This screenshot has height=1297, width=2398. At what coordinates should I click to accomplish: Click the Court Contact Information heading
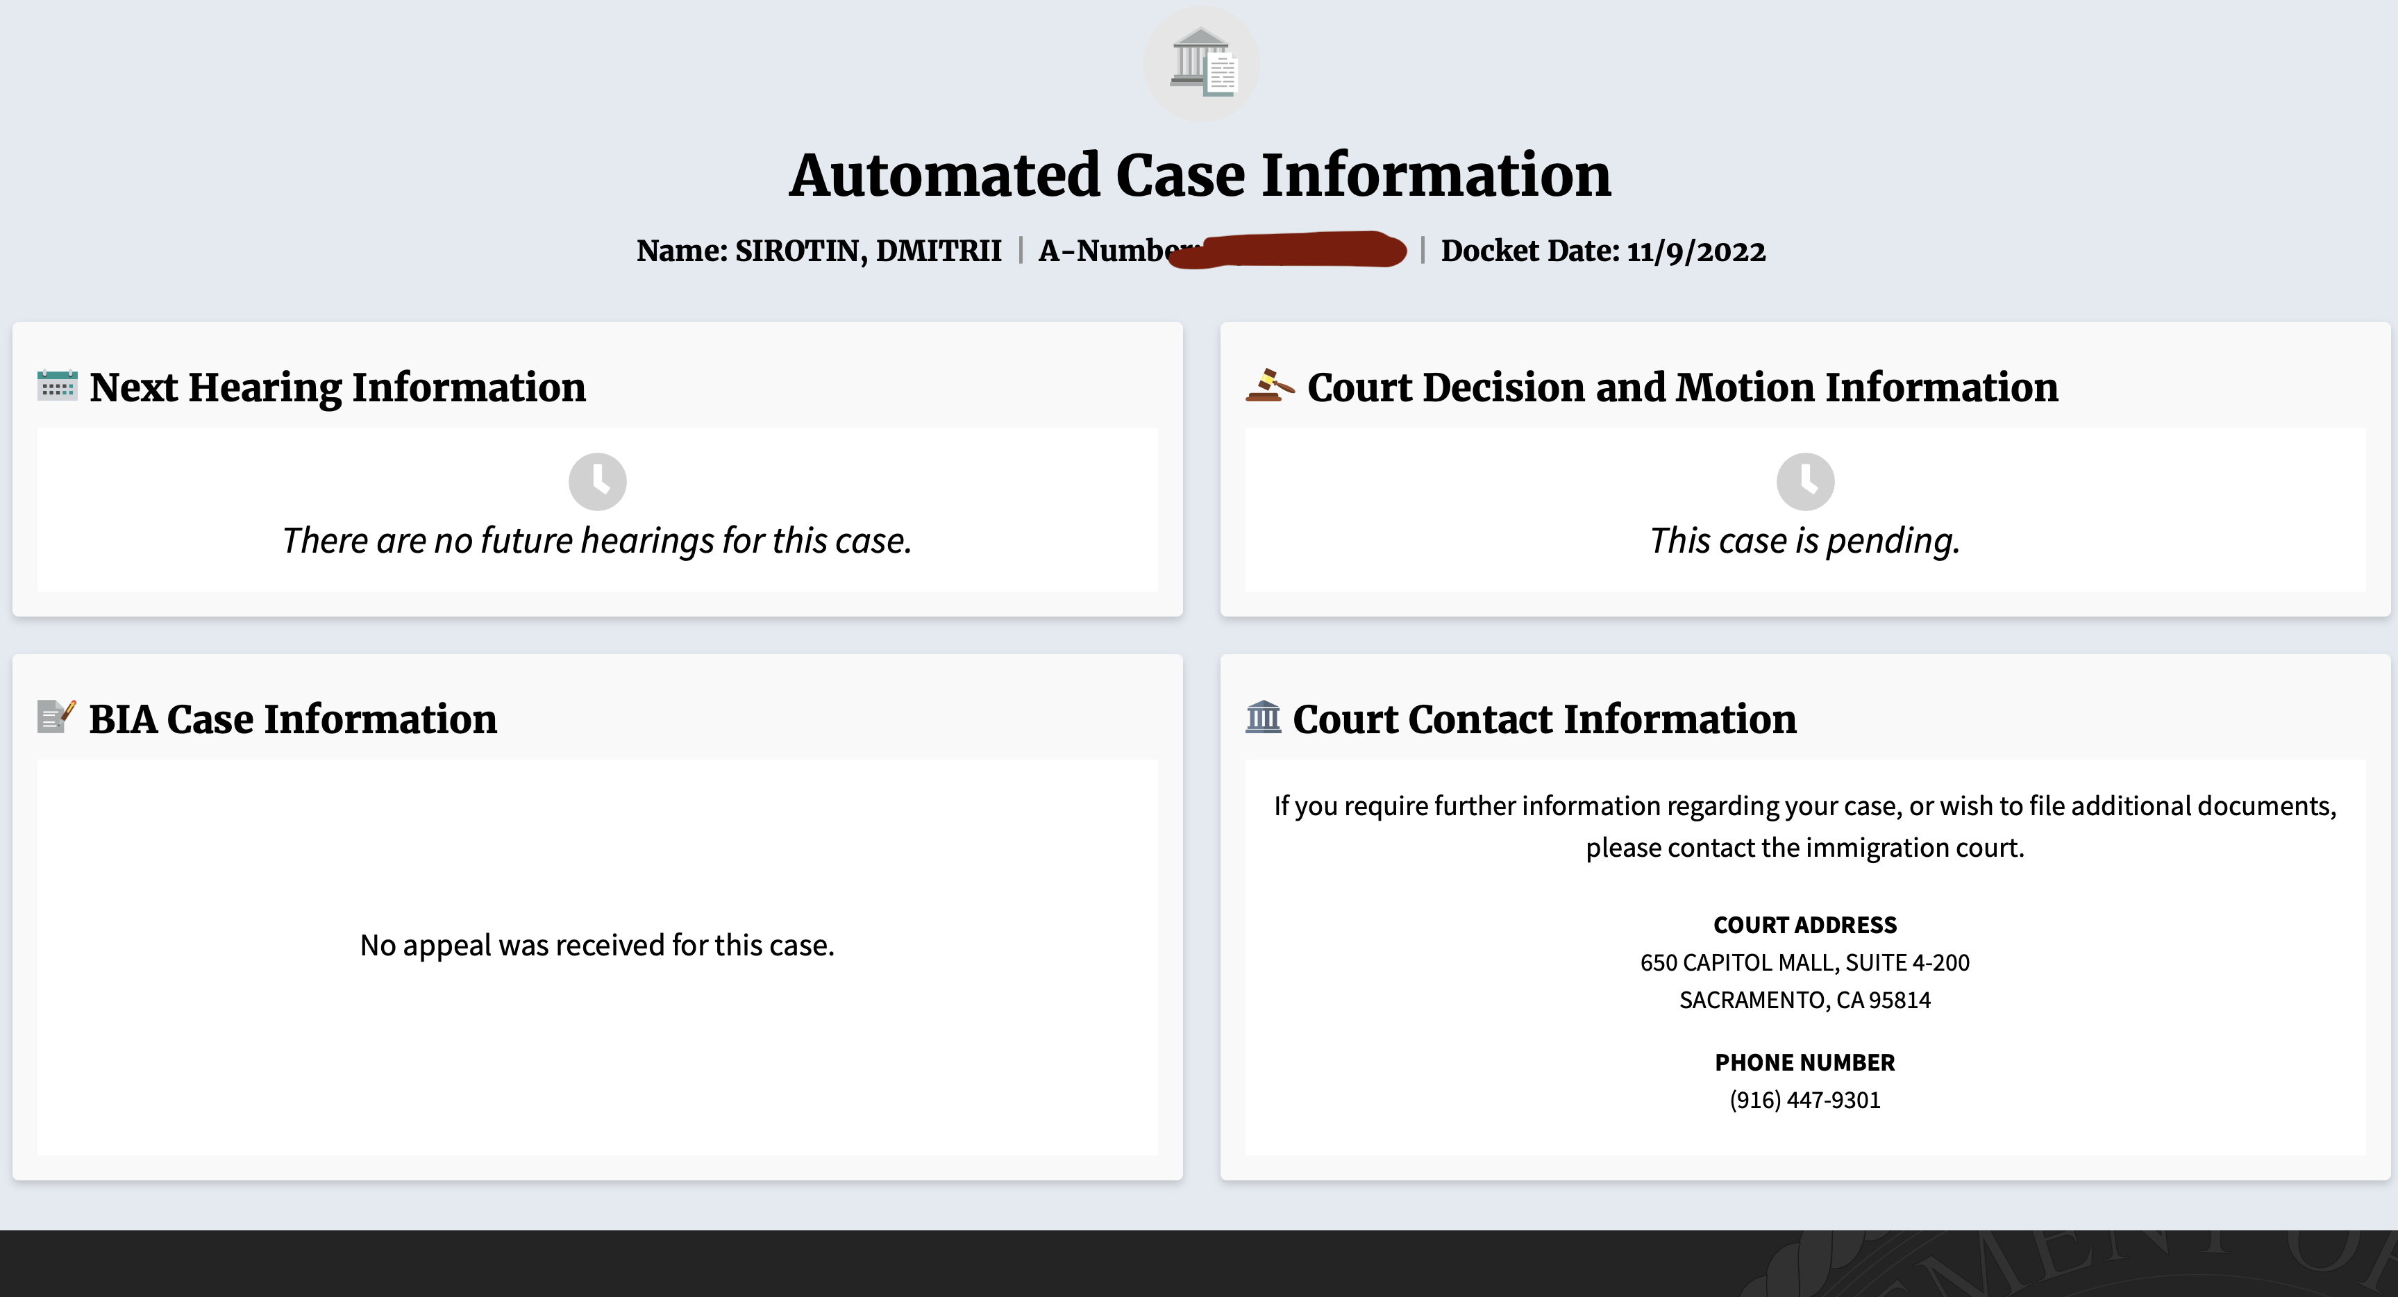coord(1545,719)
